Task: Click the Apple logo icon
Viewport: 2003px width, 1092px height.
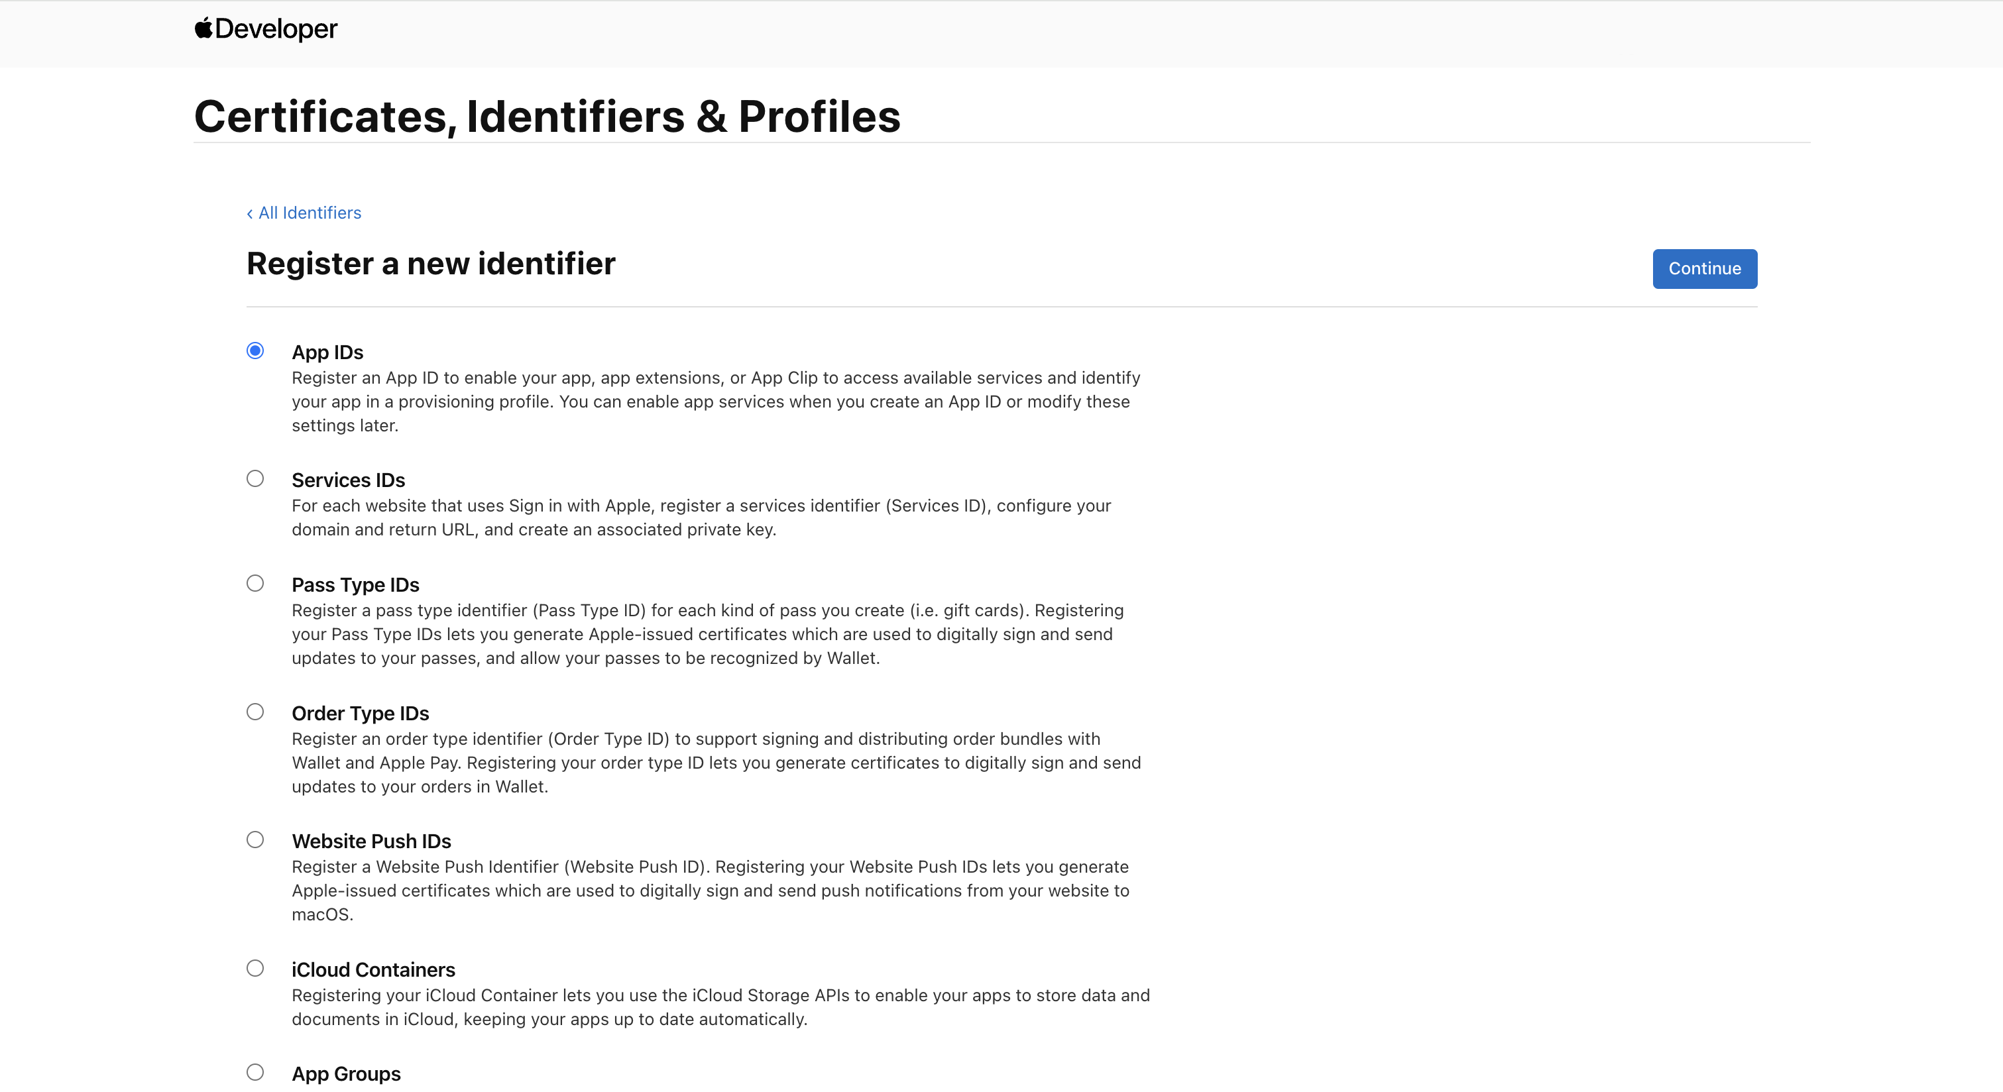Action: [x=203, y=28]
